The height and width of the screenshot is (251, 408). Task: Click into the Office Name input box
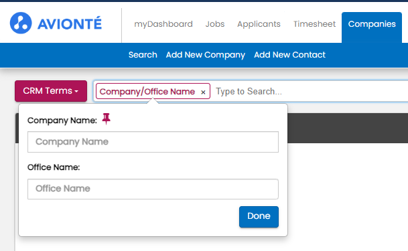click(153, 189)
